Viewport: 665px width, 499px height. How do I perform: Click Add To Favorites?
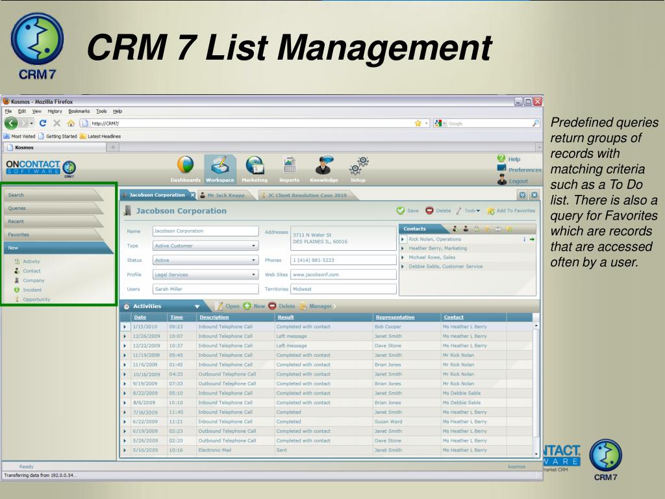pos(511,211)
